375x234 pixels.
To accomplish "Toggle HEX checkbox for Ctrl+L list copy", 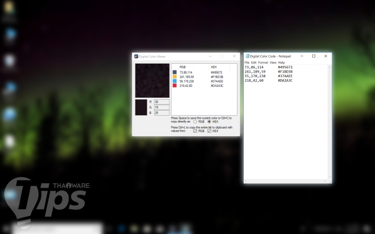I will point(209,131).
